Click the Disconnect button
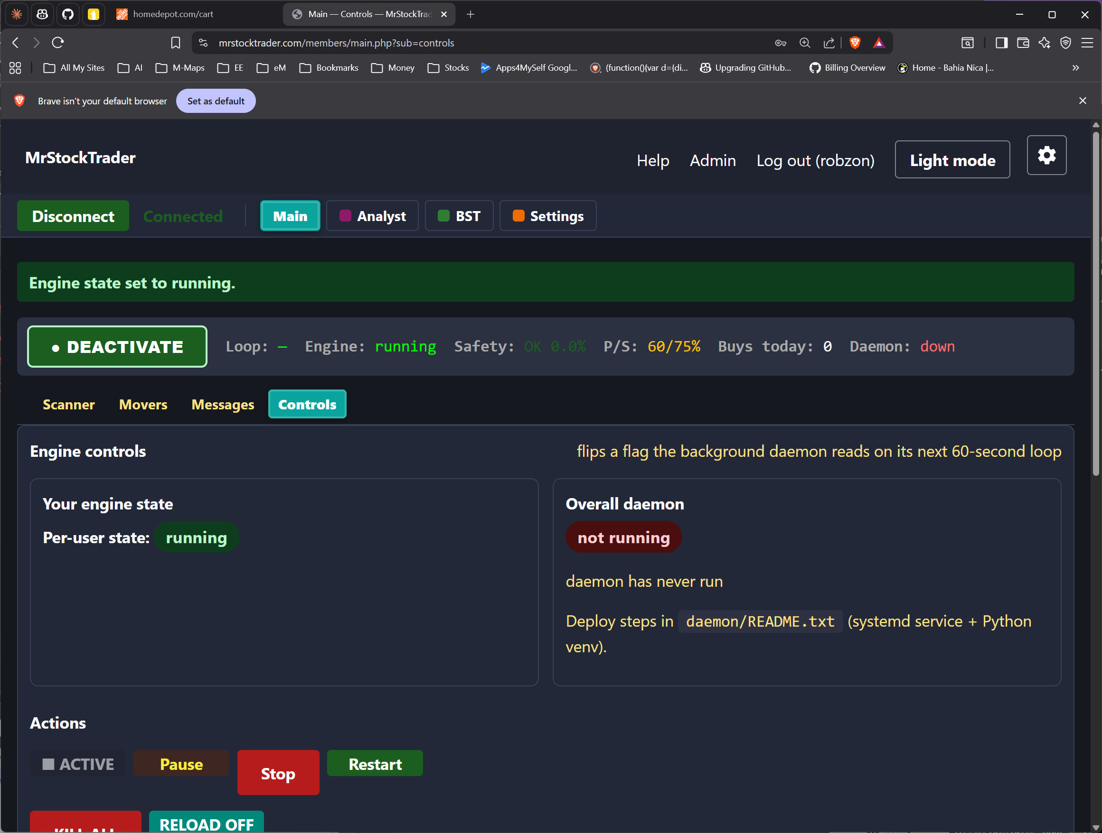1102x833 pixels. click(73, 215)
